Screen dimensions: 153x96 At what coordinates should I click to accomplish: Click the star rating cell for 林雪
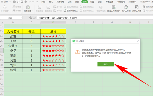coord(53,70)
